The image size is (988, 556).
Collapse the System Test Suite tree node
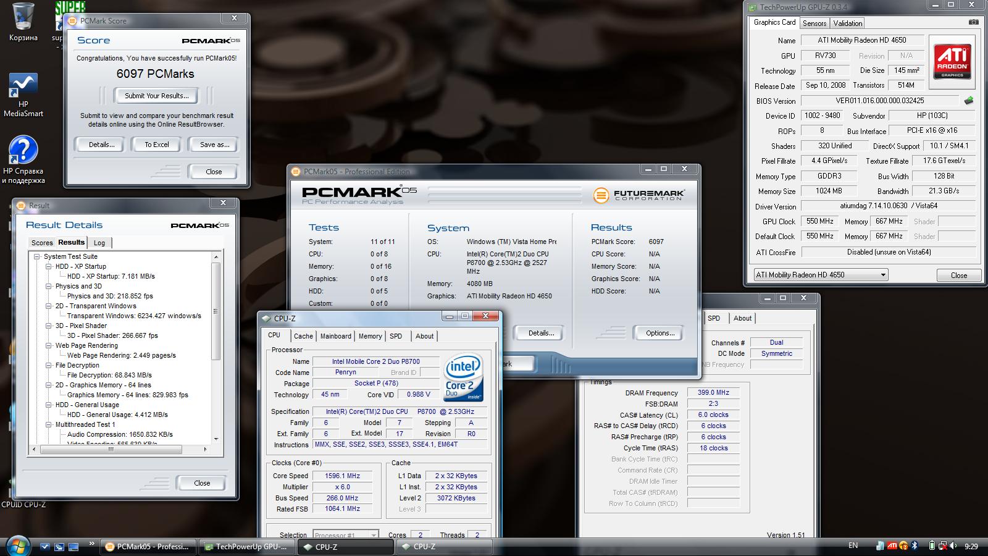(37, 256)
